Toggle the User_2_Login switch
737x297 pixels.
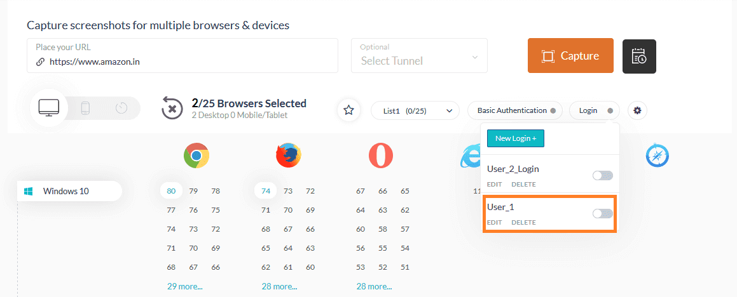(x=603, y=176)
